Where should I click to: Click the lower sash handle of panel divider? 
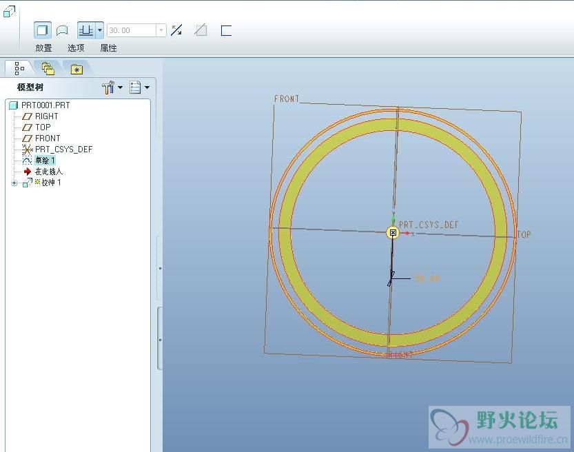[x=160, y=340]
